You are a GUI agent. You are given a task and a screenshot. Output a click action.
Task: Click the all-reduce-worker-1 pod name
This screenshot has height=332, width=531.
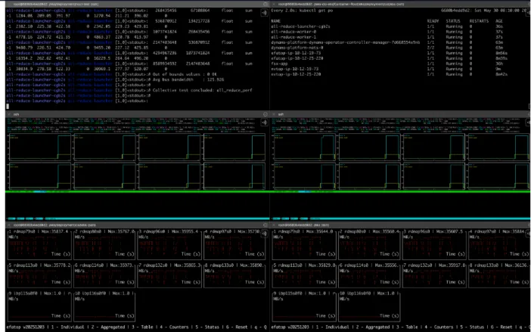(293, 37)
